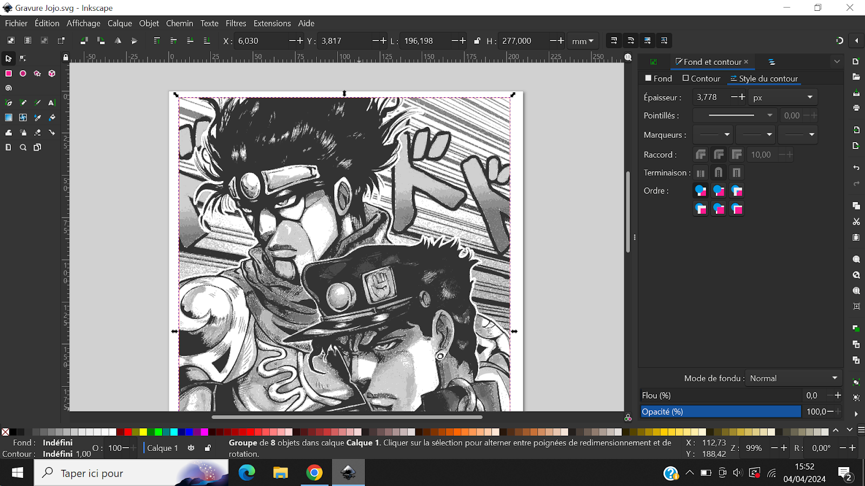The height and width of the screenshot is (486, 865).
Task: Adjust the Opacité (%) slider bar
Action: pyautogui.click(x=721, y=411)
